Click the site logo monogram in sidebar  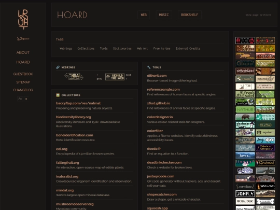(23, 20)
